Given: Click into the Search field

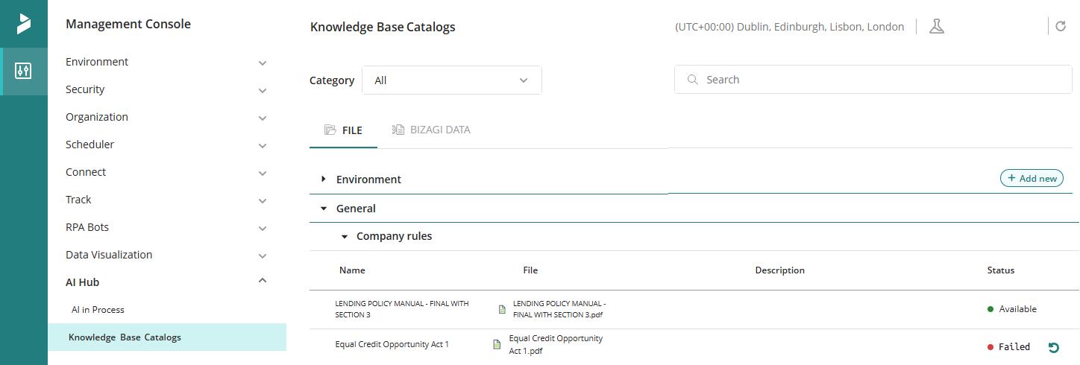Looking at the screenshot, I should [x=880, y=80].
